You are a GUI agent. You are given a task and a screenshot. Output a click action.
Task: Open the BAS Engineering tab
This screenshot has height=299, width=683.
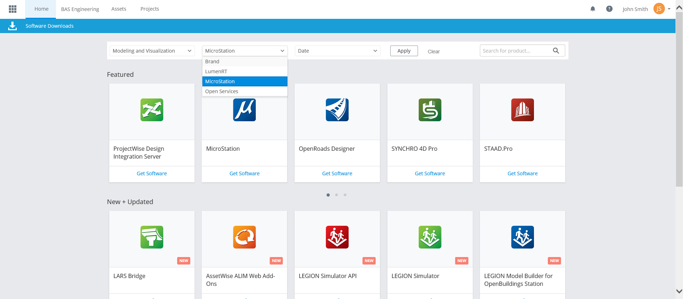tap(80, 9)
